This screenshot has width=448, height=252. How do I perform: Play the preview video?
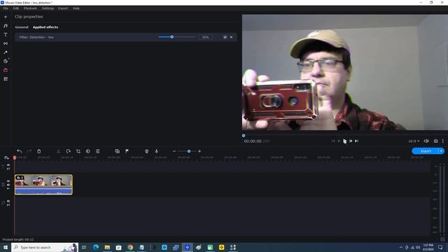(x=344, y=141)
